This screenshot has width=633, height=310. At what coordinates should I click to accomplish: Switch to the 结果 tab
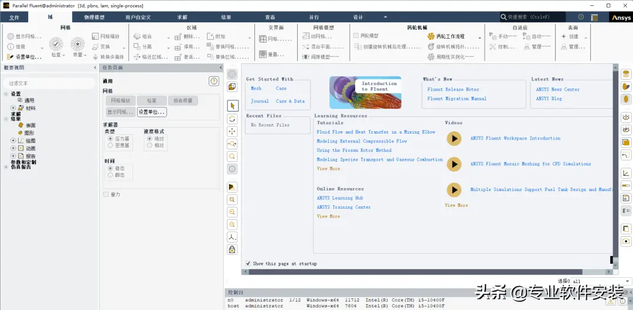point(226,18)
